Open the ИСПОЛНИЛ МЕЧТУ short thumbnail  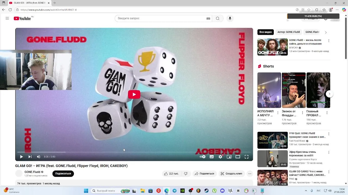tap(269, 90)
